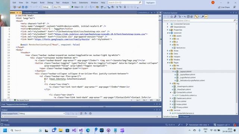Open the Any CPU platform dropdown
239x134 pixels.
[x=62, y=7]
